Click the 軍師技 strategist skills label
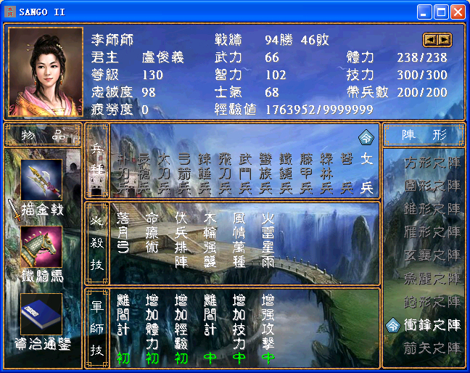 (x=96, y=328)
